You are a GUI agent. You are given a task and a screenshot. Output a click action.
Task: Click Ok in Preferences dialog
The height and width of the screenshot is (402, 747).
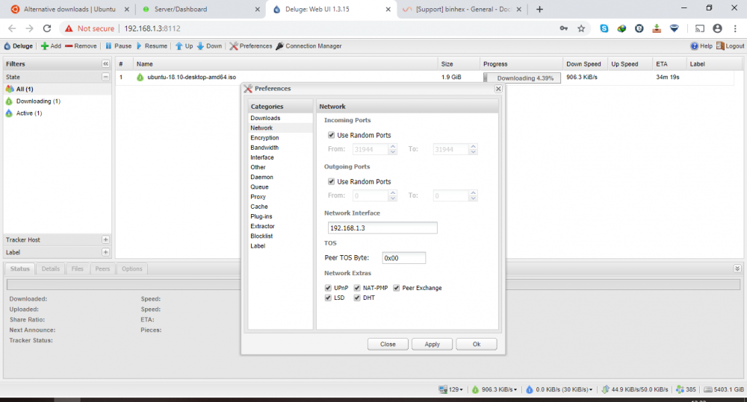click(x=477, y=344)
